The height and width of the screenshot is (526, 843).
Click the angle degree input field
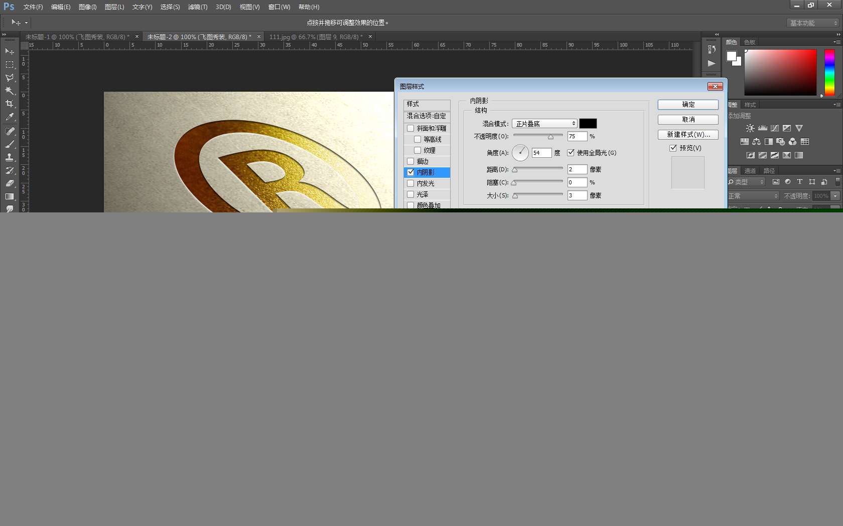(541, 153)
